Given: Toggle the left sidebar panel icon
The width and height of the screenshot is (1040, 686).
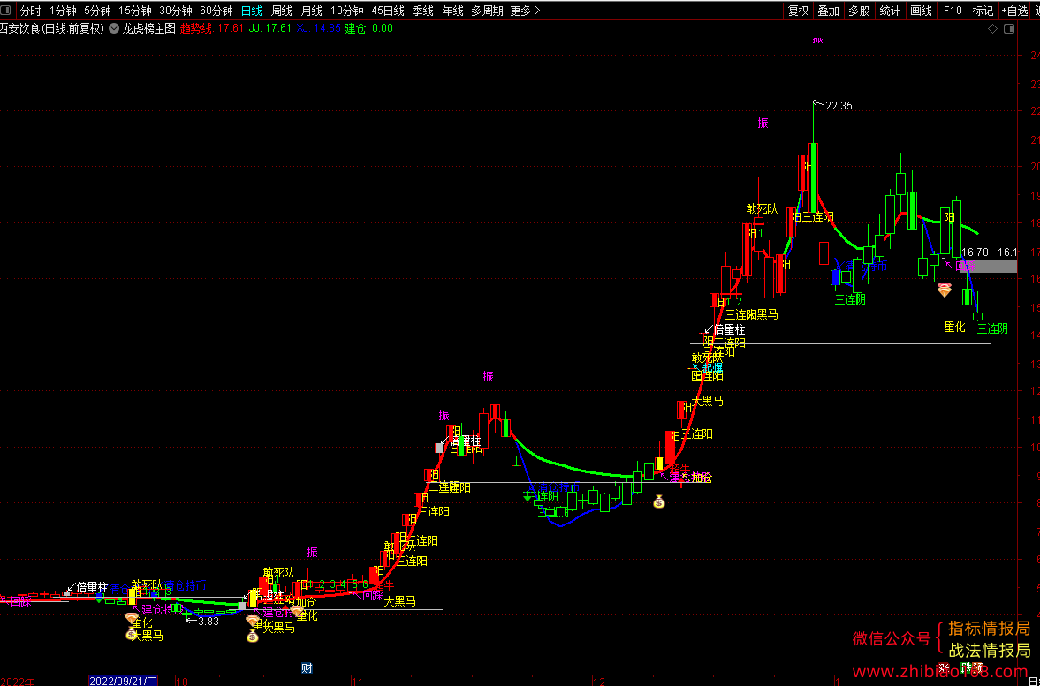Looking at the screenshot, I should (x=6, y=11).
